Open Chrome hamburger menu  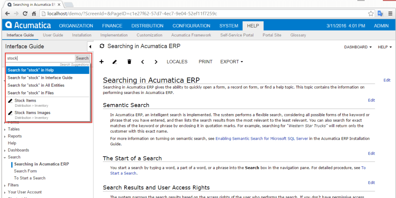[390, 14]
